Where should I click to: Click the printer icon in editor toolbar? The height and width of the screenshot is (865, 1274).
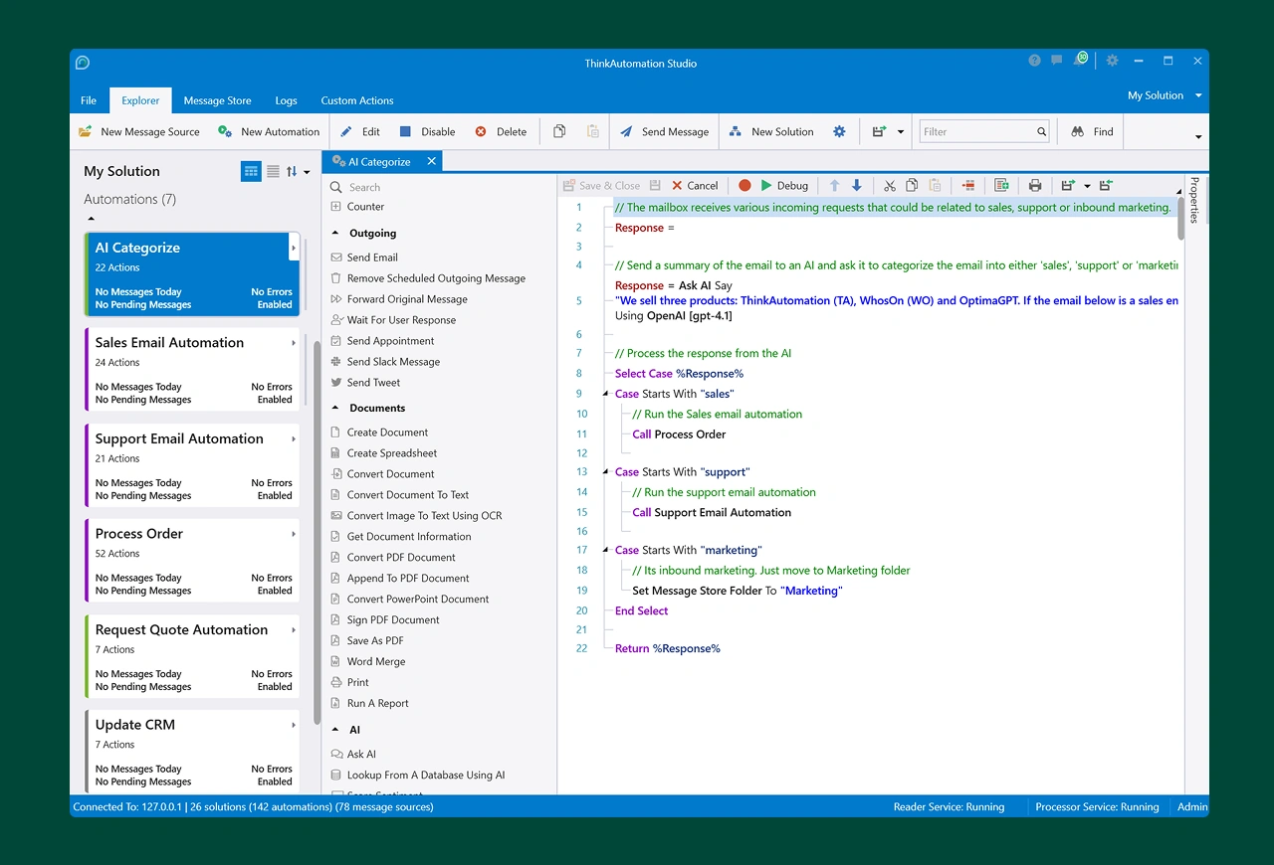[x=1035, y=186]
